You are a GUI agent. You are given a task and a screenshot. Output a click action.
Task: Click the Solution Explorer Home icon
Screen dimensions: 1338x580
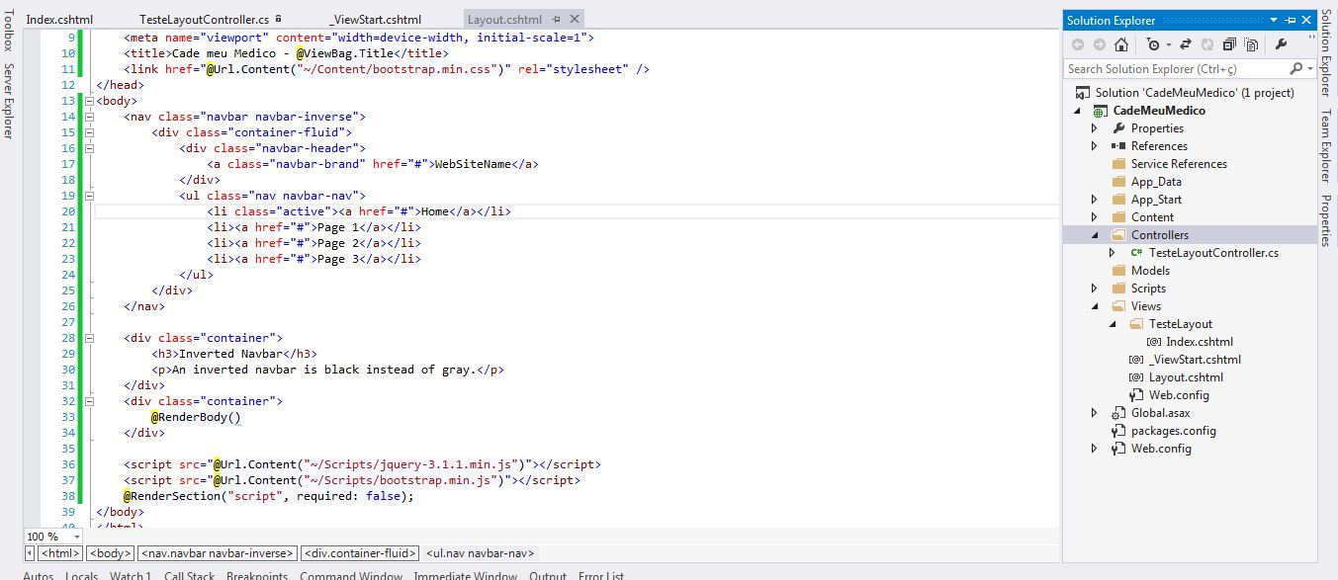[x=1121, y=44]
